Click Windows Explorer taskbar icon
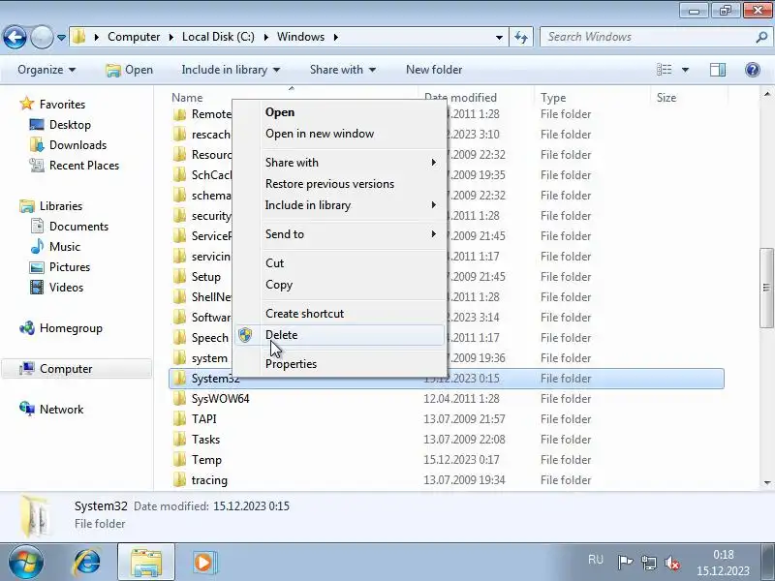 point(146,563)
